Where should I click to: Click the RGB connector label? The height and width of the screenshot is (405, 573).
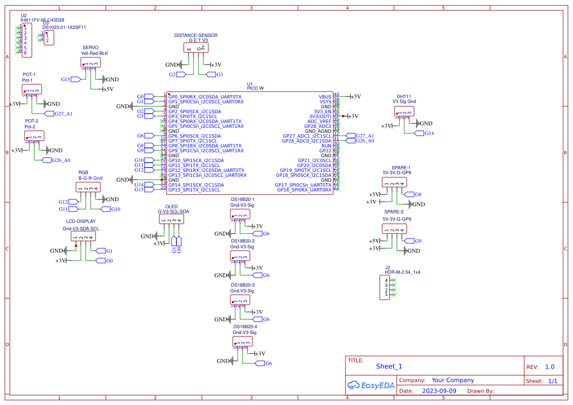click(x=83, y=172)
